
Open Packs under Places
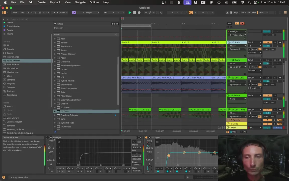(x=10, y=107)
